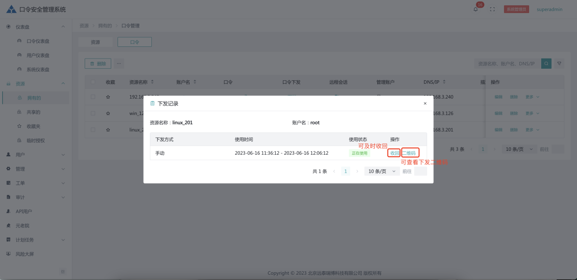Click the three-dots more actions button
This screenshot has width=577, height=280.
118,63
